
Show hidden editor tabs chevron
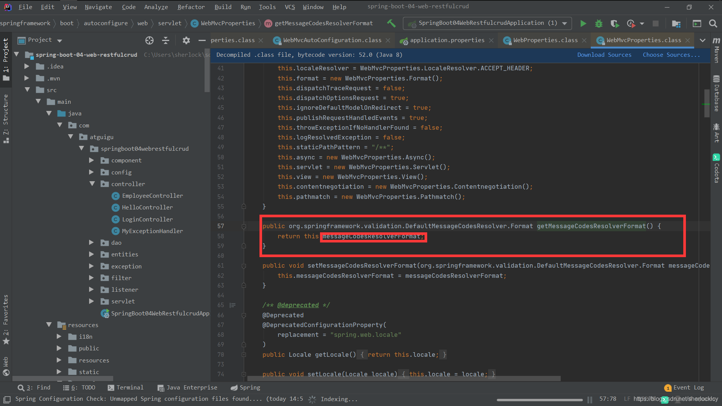[x=702, y=40]
